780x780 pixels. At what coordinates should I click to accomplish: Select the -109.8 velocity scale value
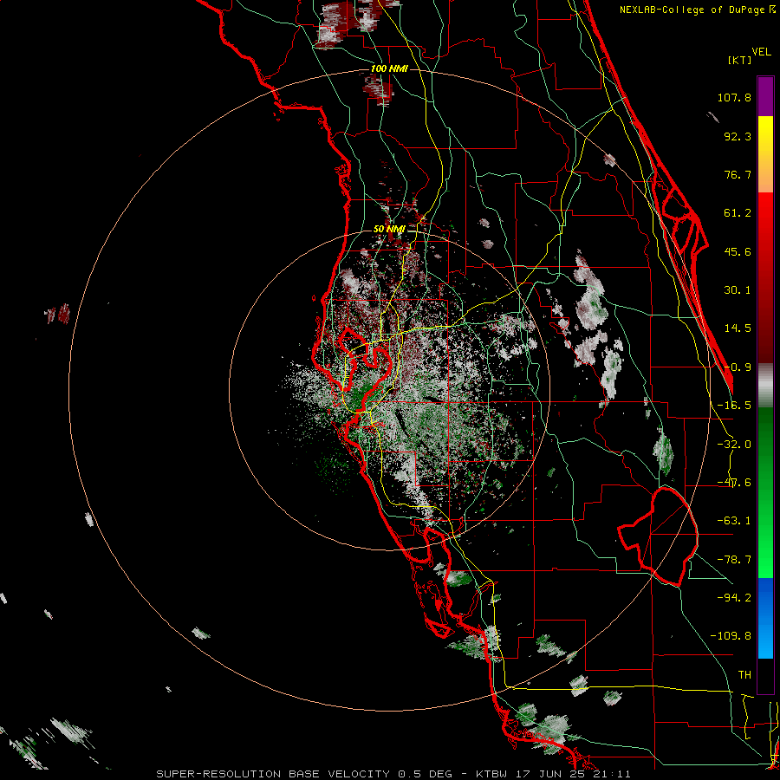click(x=731, y=636)
